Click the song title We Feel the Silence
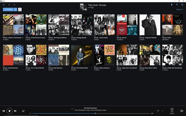186x116 pixels. coord(90,108)
